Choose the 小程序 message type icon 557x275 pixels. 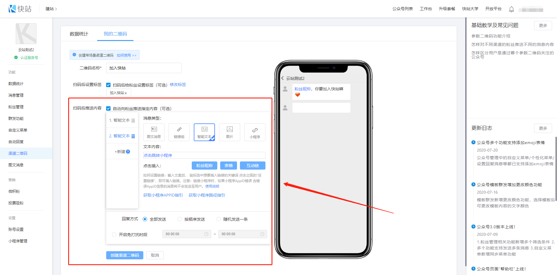[255, 132]
